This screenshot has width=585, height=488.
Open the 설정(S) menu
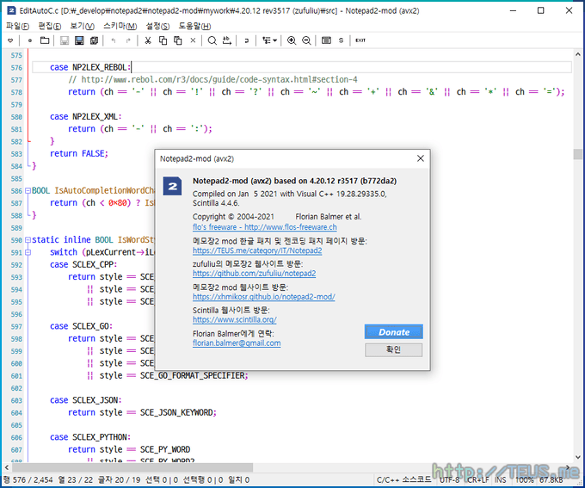157,26
